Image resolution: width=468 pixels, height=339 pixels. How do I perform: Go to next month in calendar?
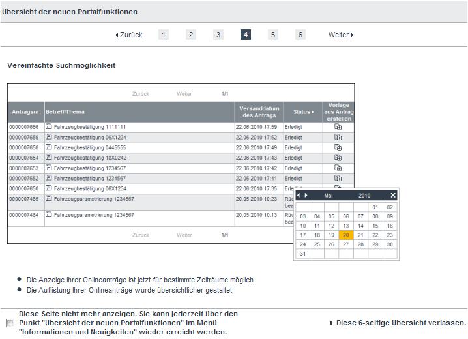[306, 195]
